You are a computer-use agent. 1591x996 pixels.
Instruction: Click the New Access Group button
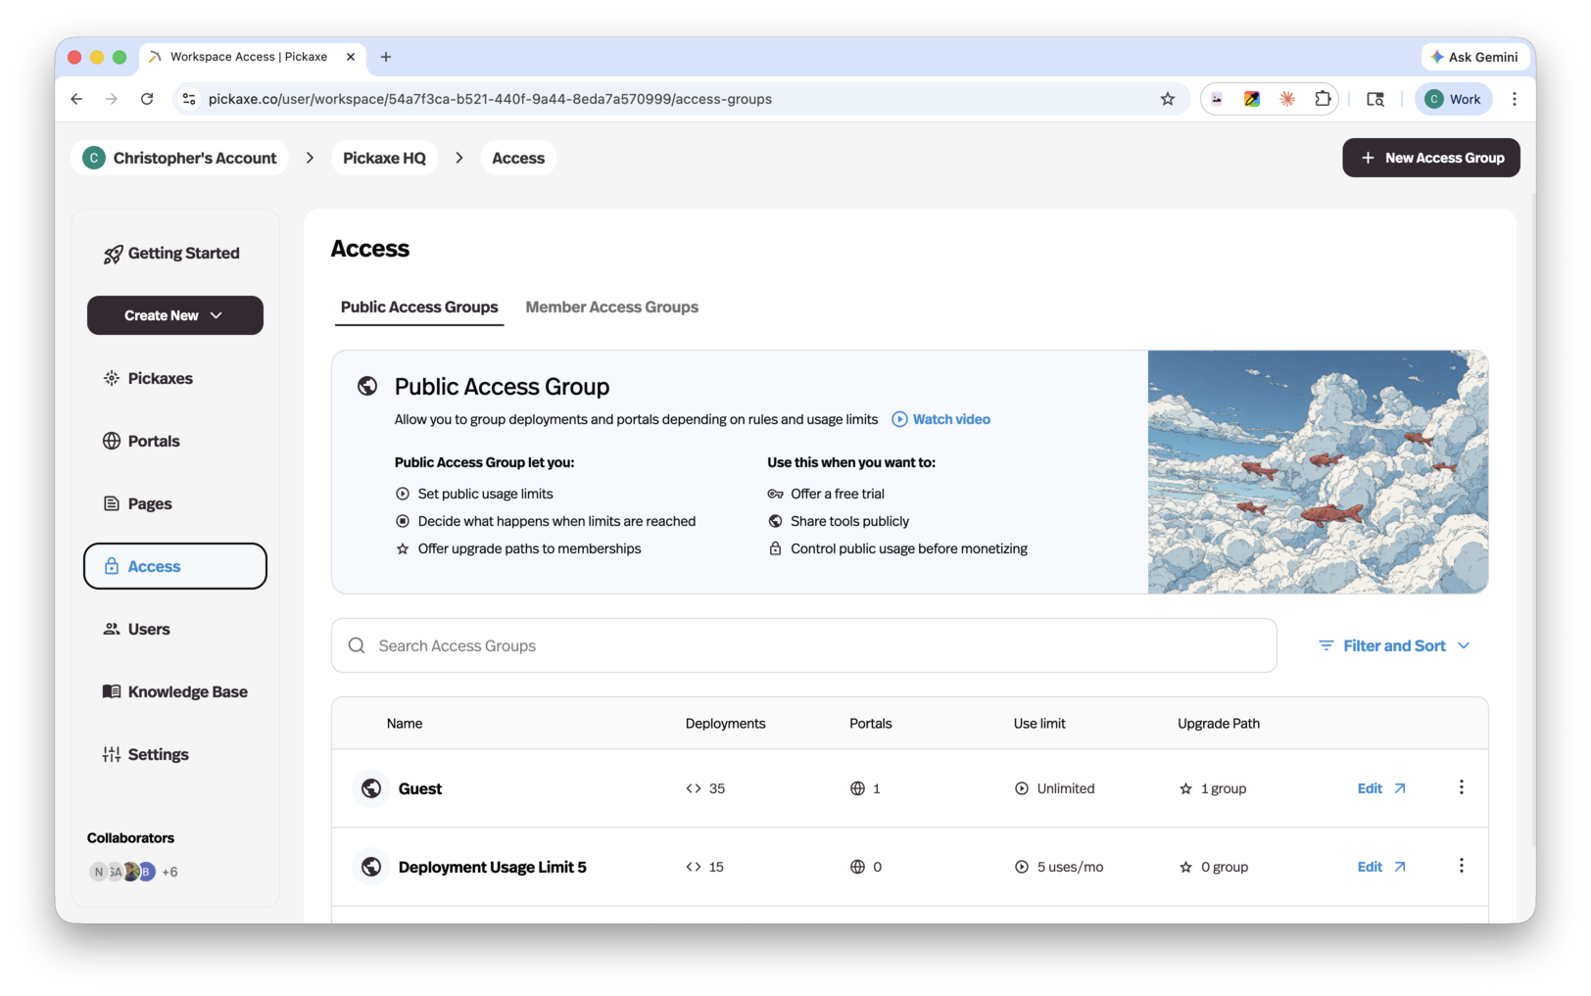coord(1430,158)
